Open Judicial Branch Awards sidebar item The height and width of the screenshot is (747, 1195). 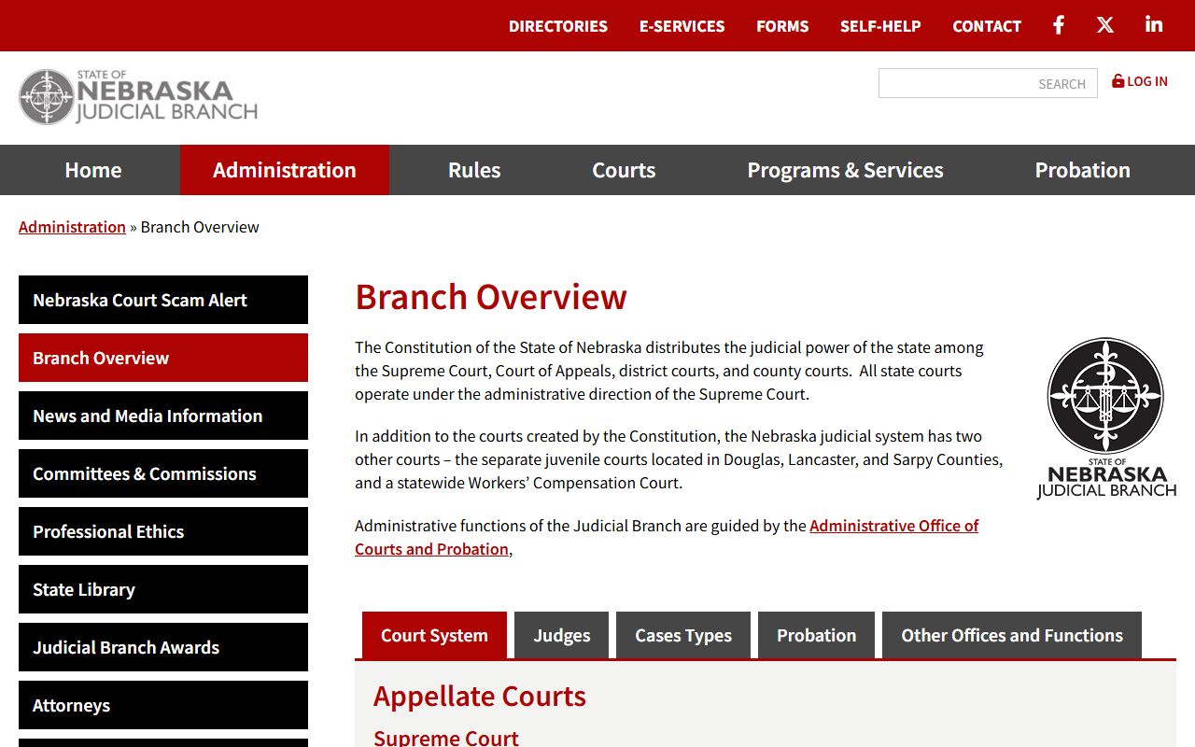tap(163, 647)
